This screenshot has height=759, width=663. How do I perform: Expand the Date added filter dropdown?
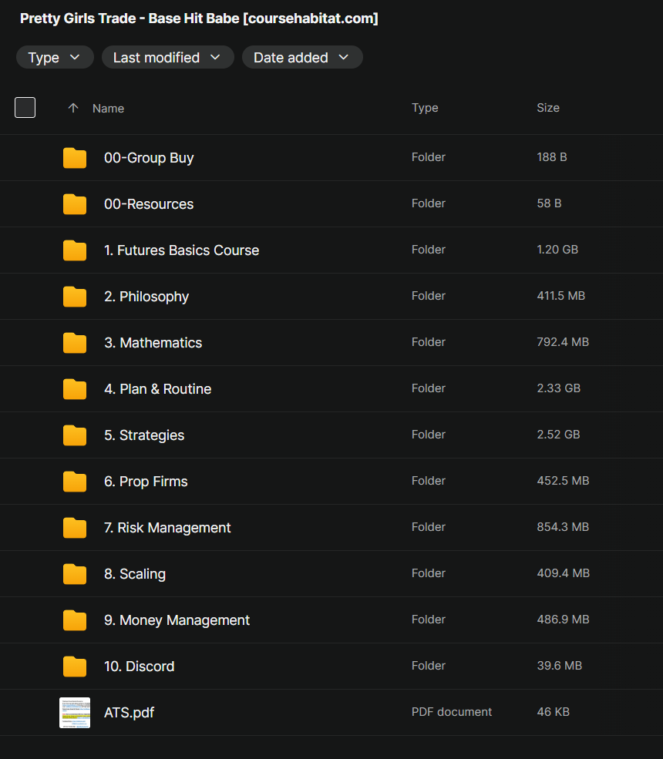click(x=301, y=58)
